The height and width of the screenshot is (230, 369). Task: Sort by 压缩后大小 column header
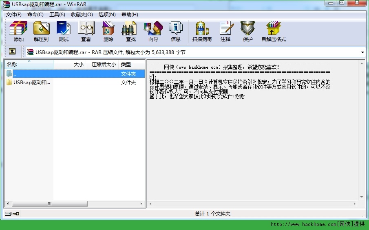[x=102, y=64]
